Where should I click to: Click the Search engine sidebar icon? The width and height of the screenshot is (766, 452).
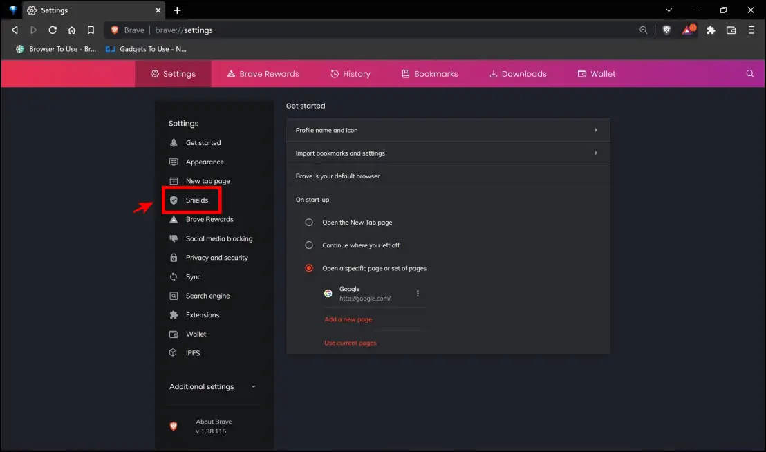point(174,296)
